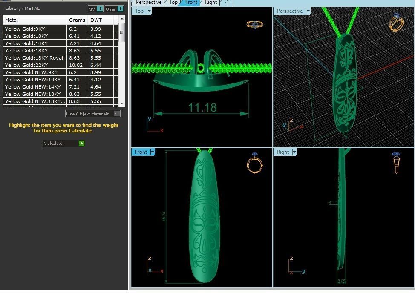This screenshot has width=415, height=293.
Task: Click the ring orientation icon in Front viewport
Action: pos(254,163)
